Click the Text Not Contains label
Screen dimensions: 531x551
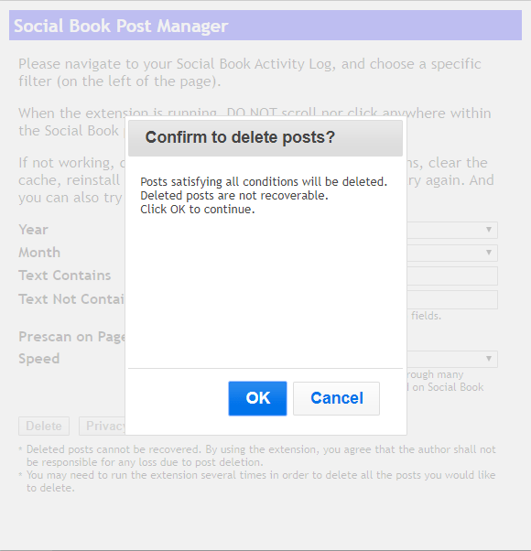pyautogui.click(x=71, y=299)
